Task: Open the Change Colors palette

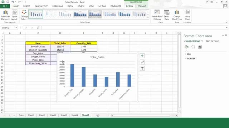Action: [x=24, y=15]
